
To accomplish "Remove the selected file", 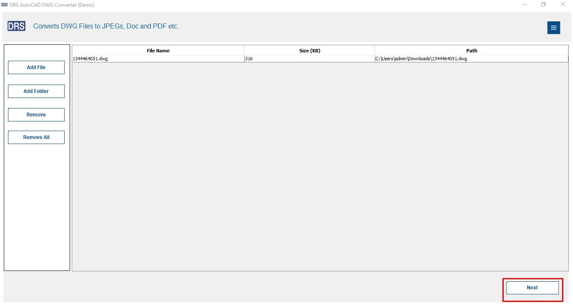I will click(x=36, y=114).
